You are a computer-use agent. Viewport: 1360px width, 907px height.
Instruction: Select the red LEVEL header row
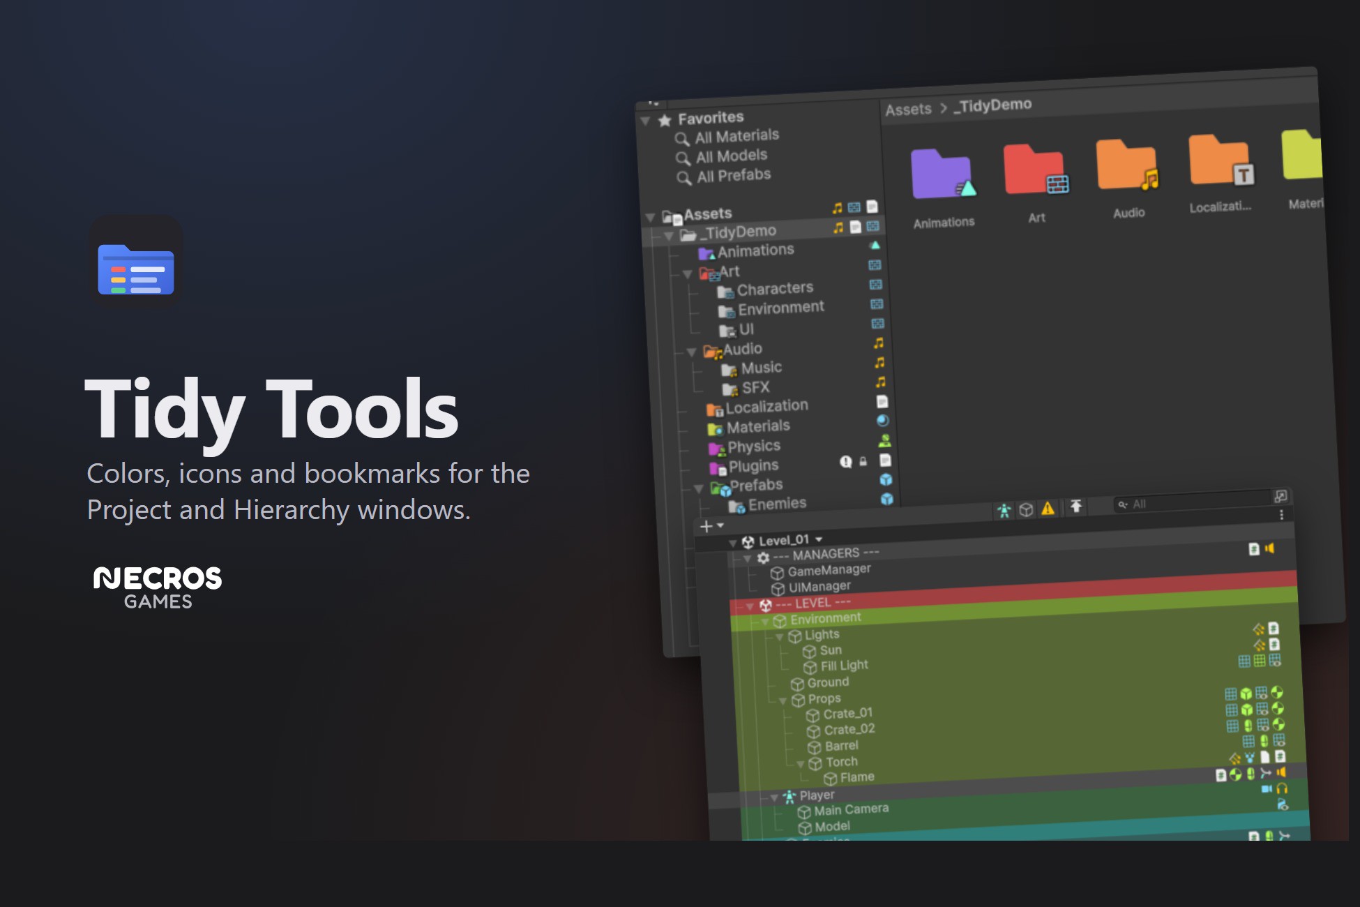(x=1013, y=593)
